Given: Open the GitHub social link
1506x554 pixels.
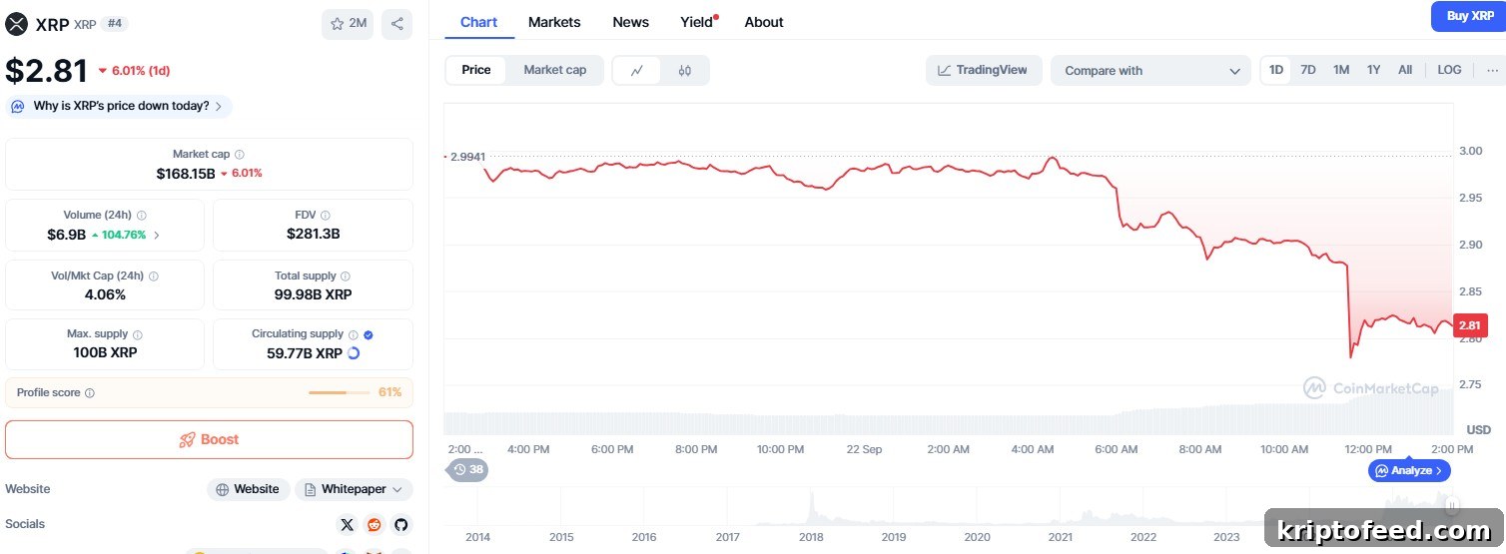Looking at the screenshot, I should 400,525.
